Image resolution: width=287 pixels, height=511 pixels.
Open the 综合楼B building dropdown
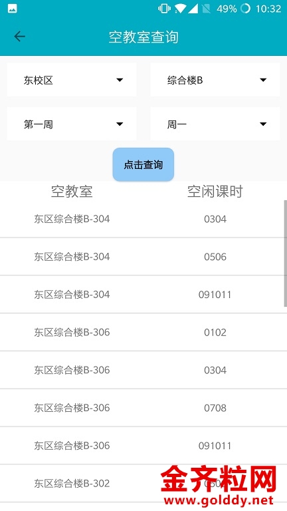click(215, 80)
